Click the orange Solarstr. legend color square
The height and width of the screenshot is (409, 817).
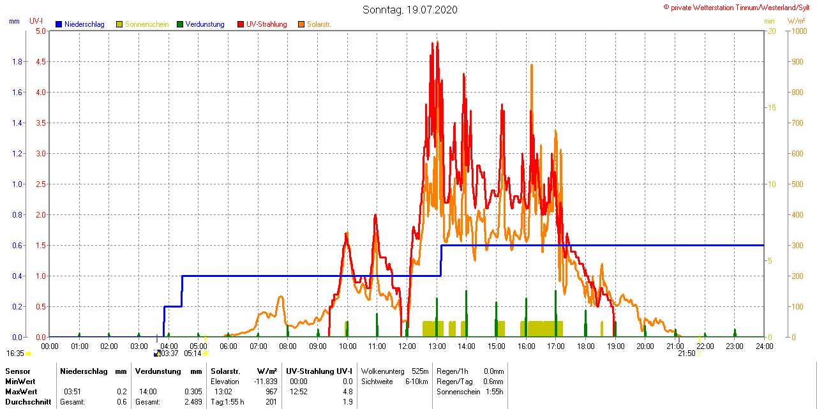(301, 24)
